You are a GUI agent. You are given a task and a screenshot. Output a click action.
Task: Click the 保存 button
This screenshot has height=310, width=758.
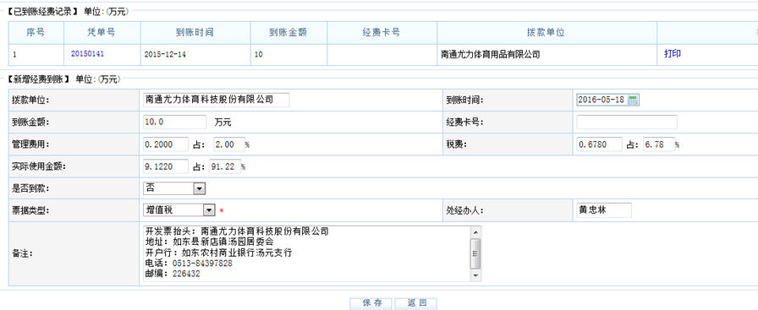tap(371, 303)
